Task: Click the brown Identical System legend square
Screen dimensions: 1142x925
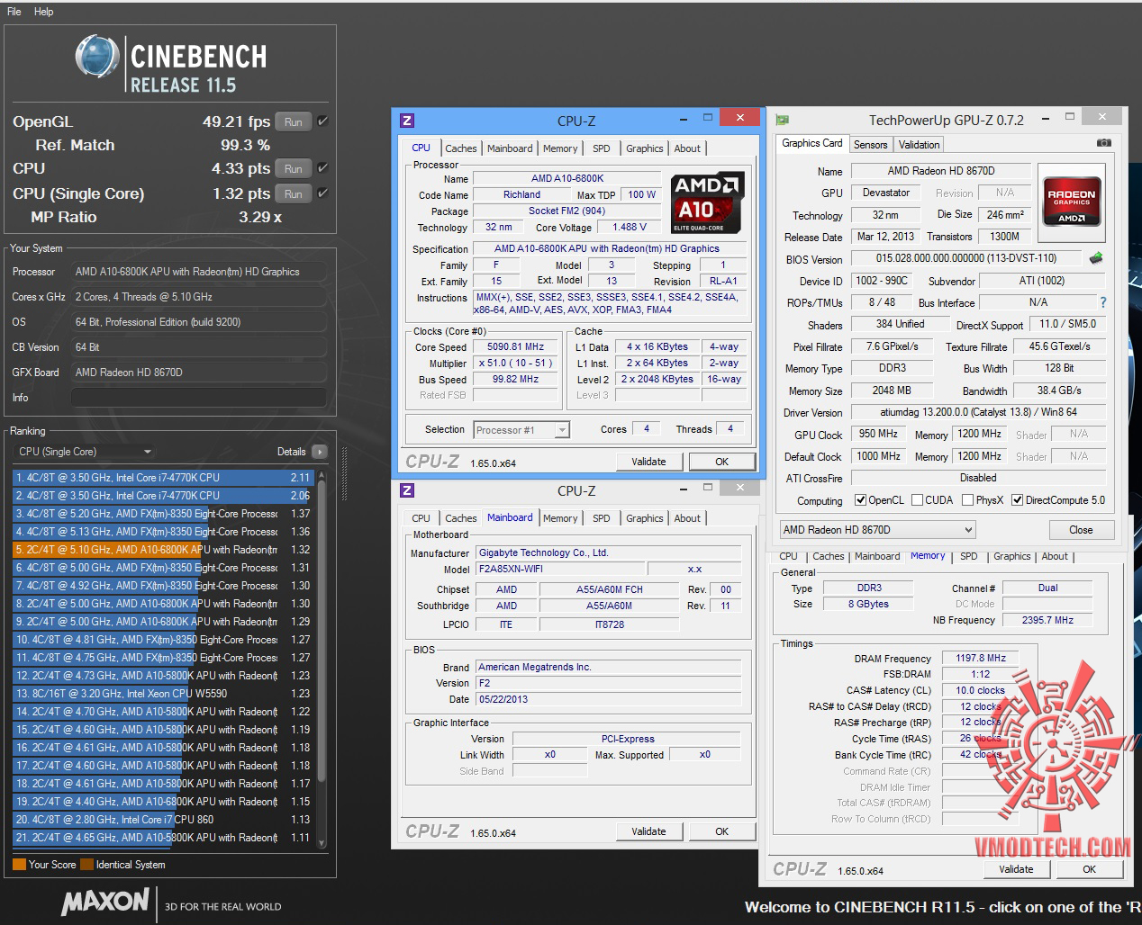Action: point(86,865)
